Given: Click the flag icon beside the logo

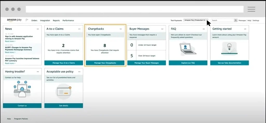Looking at the screenshot, I should coord(27,20).
